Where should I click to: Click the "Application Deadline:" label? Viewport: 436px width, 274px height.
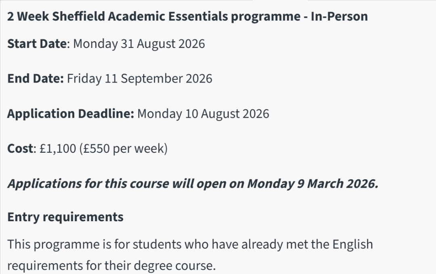[71, 114]
